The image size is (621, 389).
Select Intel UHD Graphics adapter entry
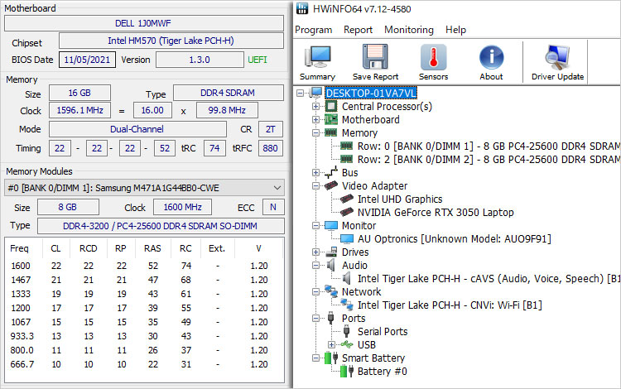[400, 199]
